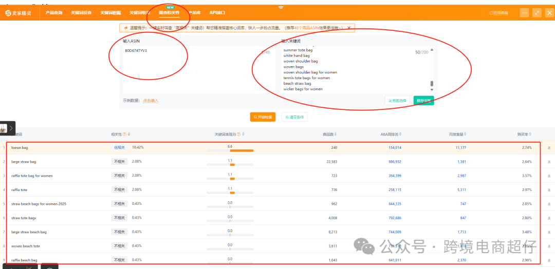The height and width of the screenshot is (269, 555).
Task: Open the API接口 menu tab
Action: (217, 13)
